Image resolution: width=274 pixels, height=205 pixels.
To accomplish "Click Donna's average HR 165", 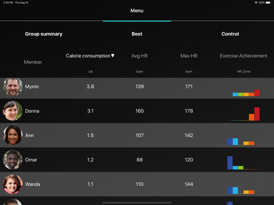I will click(x=139, y=111).
